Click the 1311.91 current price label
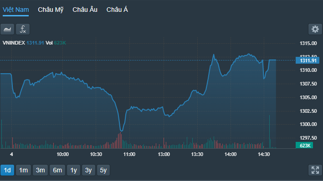 (308, 60)
